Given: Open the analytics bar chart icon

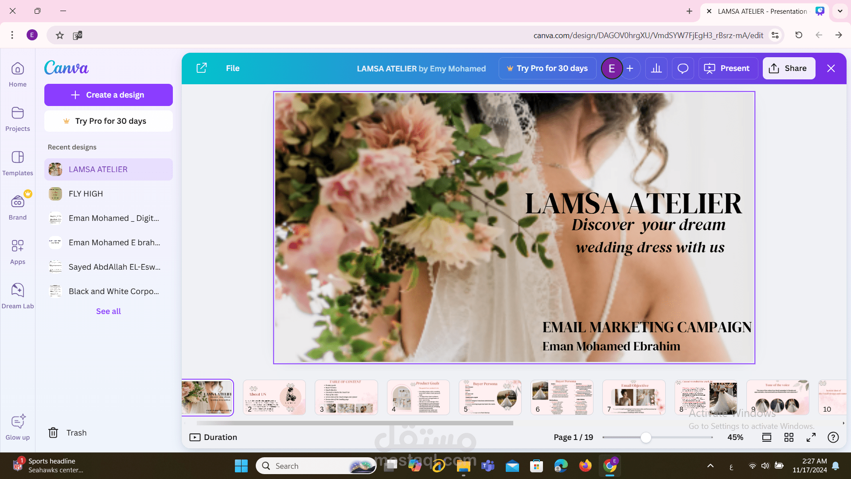Looking at the screenshot, I should pyautogui.click(x=656, y=68).
